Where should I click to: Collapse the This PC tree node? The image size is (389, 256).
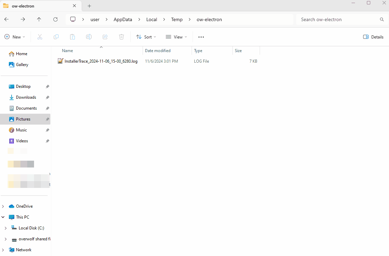pyautogui.click(x=3, y=217)
